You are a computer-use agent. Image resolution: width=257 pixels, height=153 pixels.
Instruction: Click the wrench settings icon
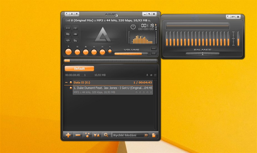tap(72, 14)
